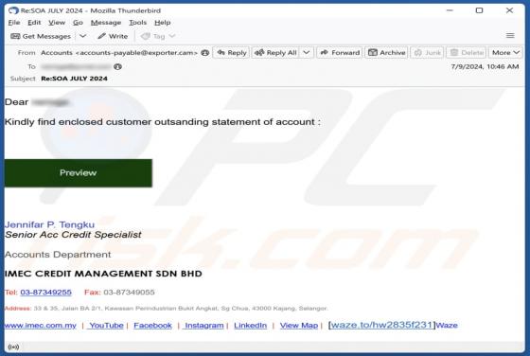
Task: Open the Message menu
Action: click(106, 23)
